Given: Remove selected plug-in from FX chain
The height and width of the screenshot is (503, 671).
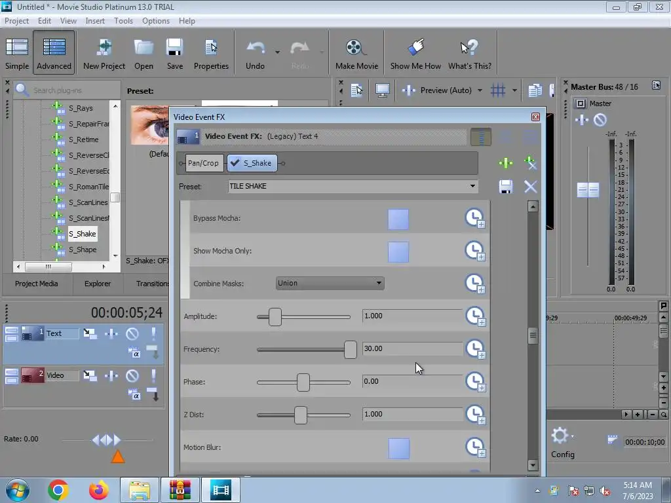Looking at the screenshot, I should click(x=530, y=163).
